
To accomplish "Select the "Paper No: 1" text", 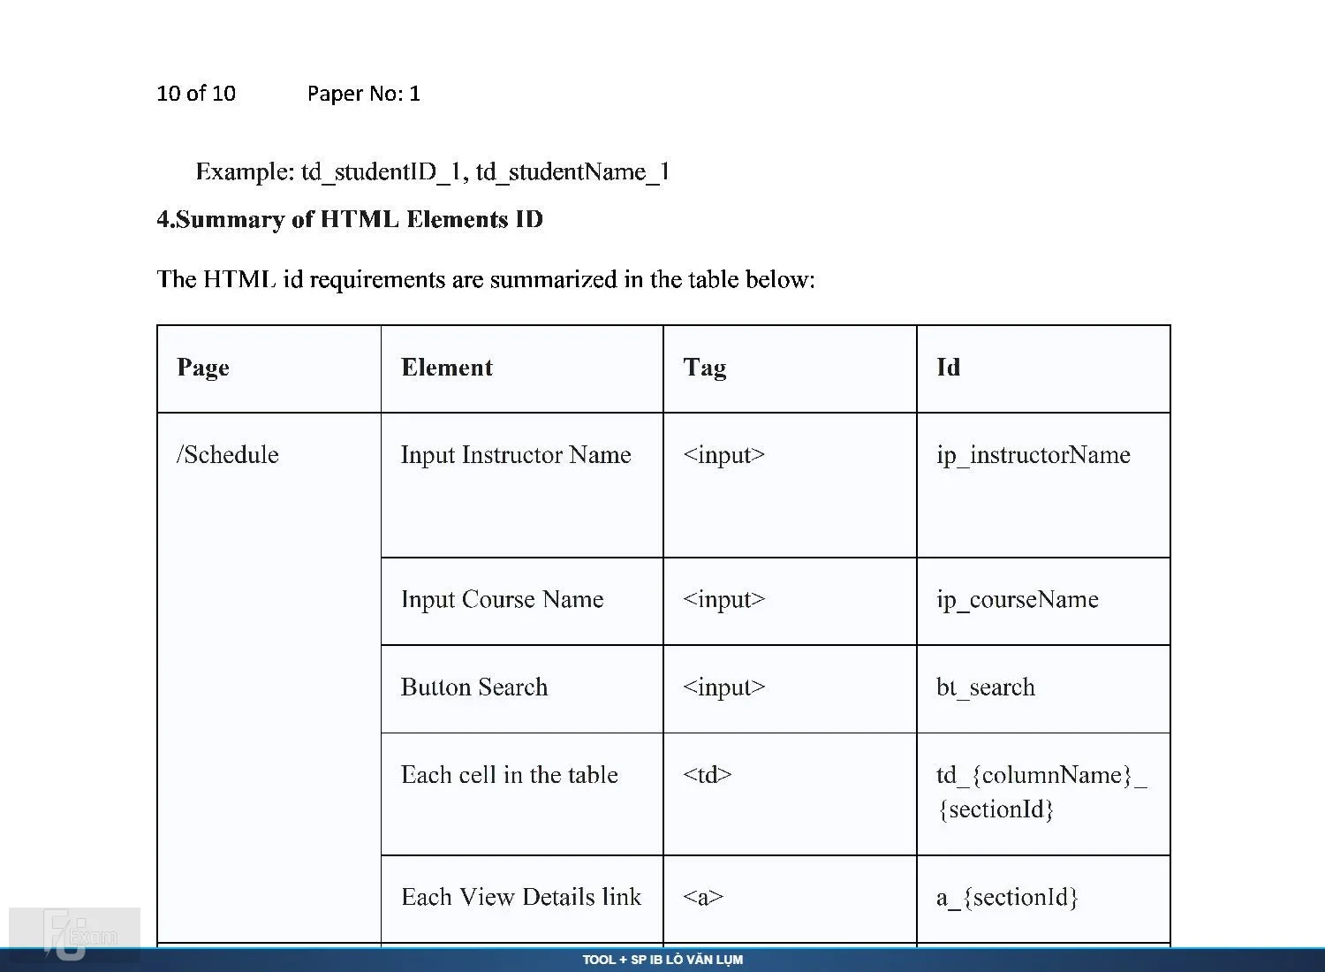I will [x=364, y=94].
